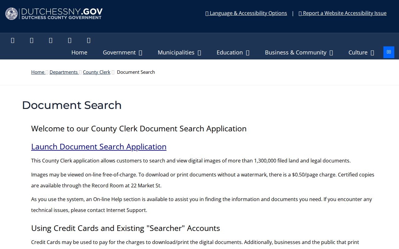Click the Dutchess County Government logo
Screen dimensions: 399x249
click(54, 14)
